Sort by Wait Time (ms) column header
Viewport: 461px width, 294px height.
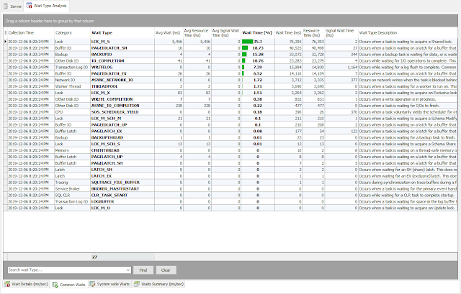pos(288,32)
